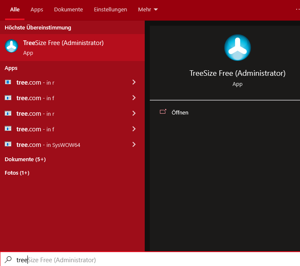The image size is (300, 266).
Task: Click the large TreeSize Free preview icon
Action: 238,48
